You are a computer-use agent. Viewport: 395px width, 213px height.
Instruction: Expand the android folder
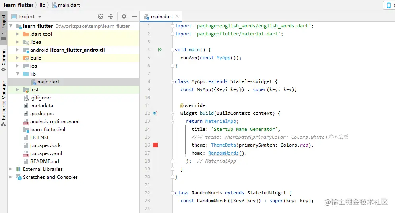(17, 50)
